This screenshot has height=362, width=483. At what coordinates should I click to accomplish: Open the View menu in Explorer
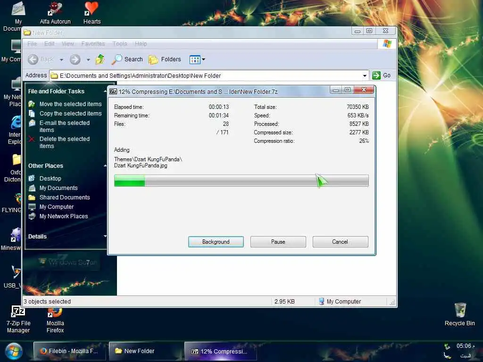point(68,44)
